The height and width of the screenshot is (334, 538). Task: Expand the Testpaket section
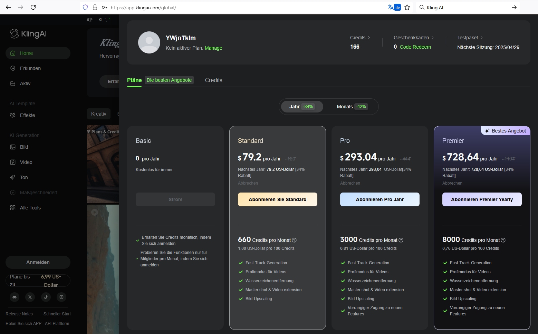(x=470, y=38)
